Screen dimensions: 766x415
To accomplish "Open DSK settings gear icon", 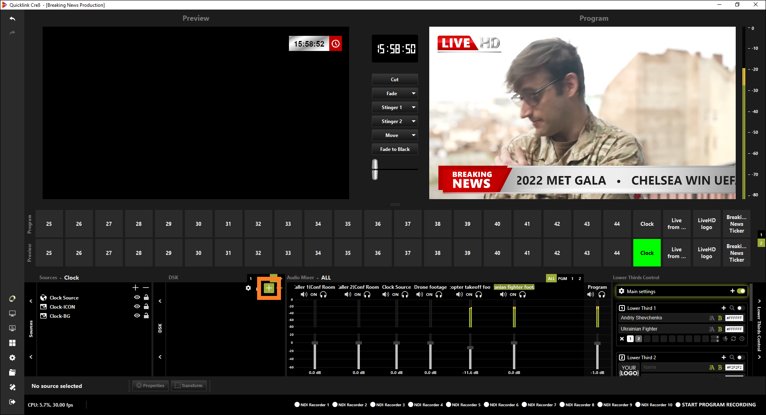I will 248,288.
